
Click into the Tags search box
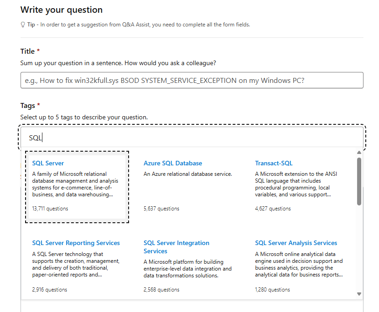pos(192,138)
